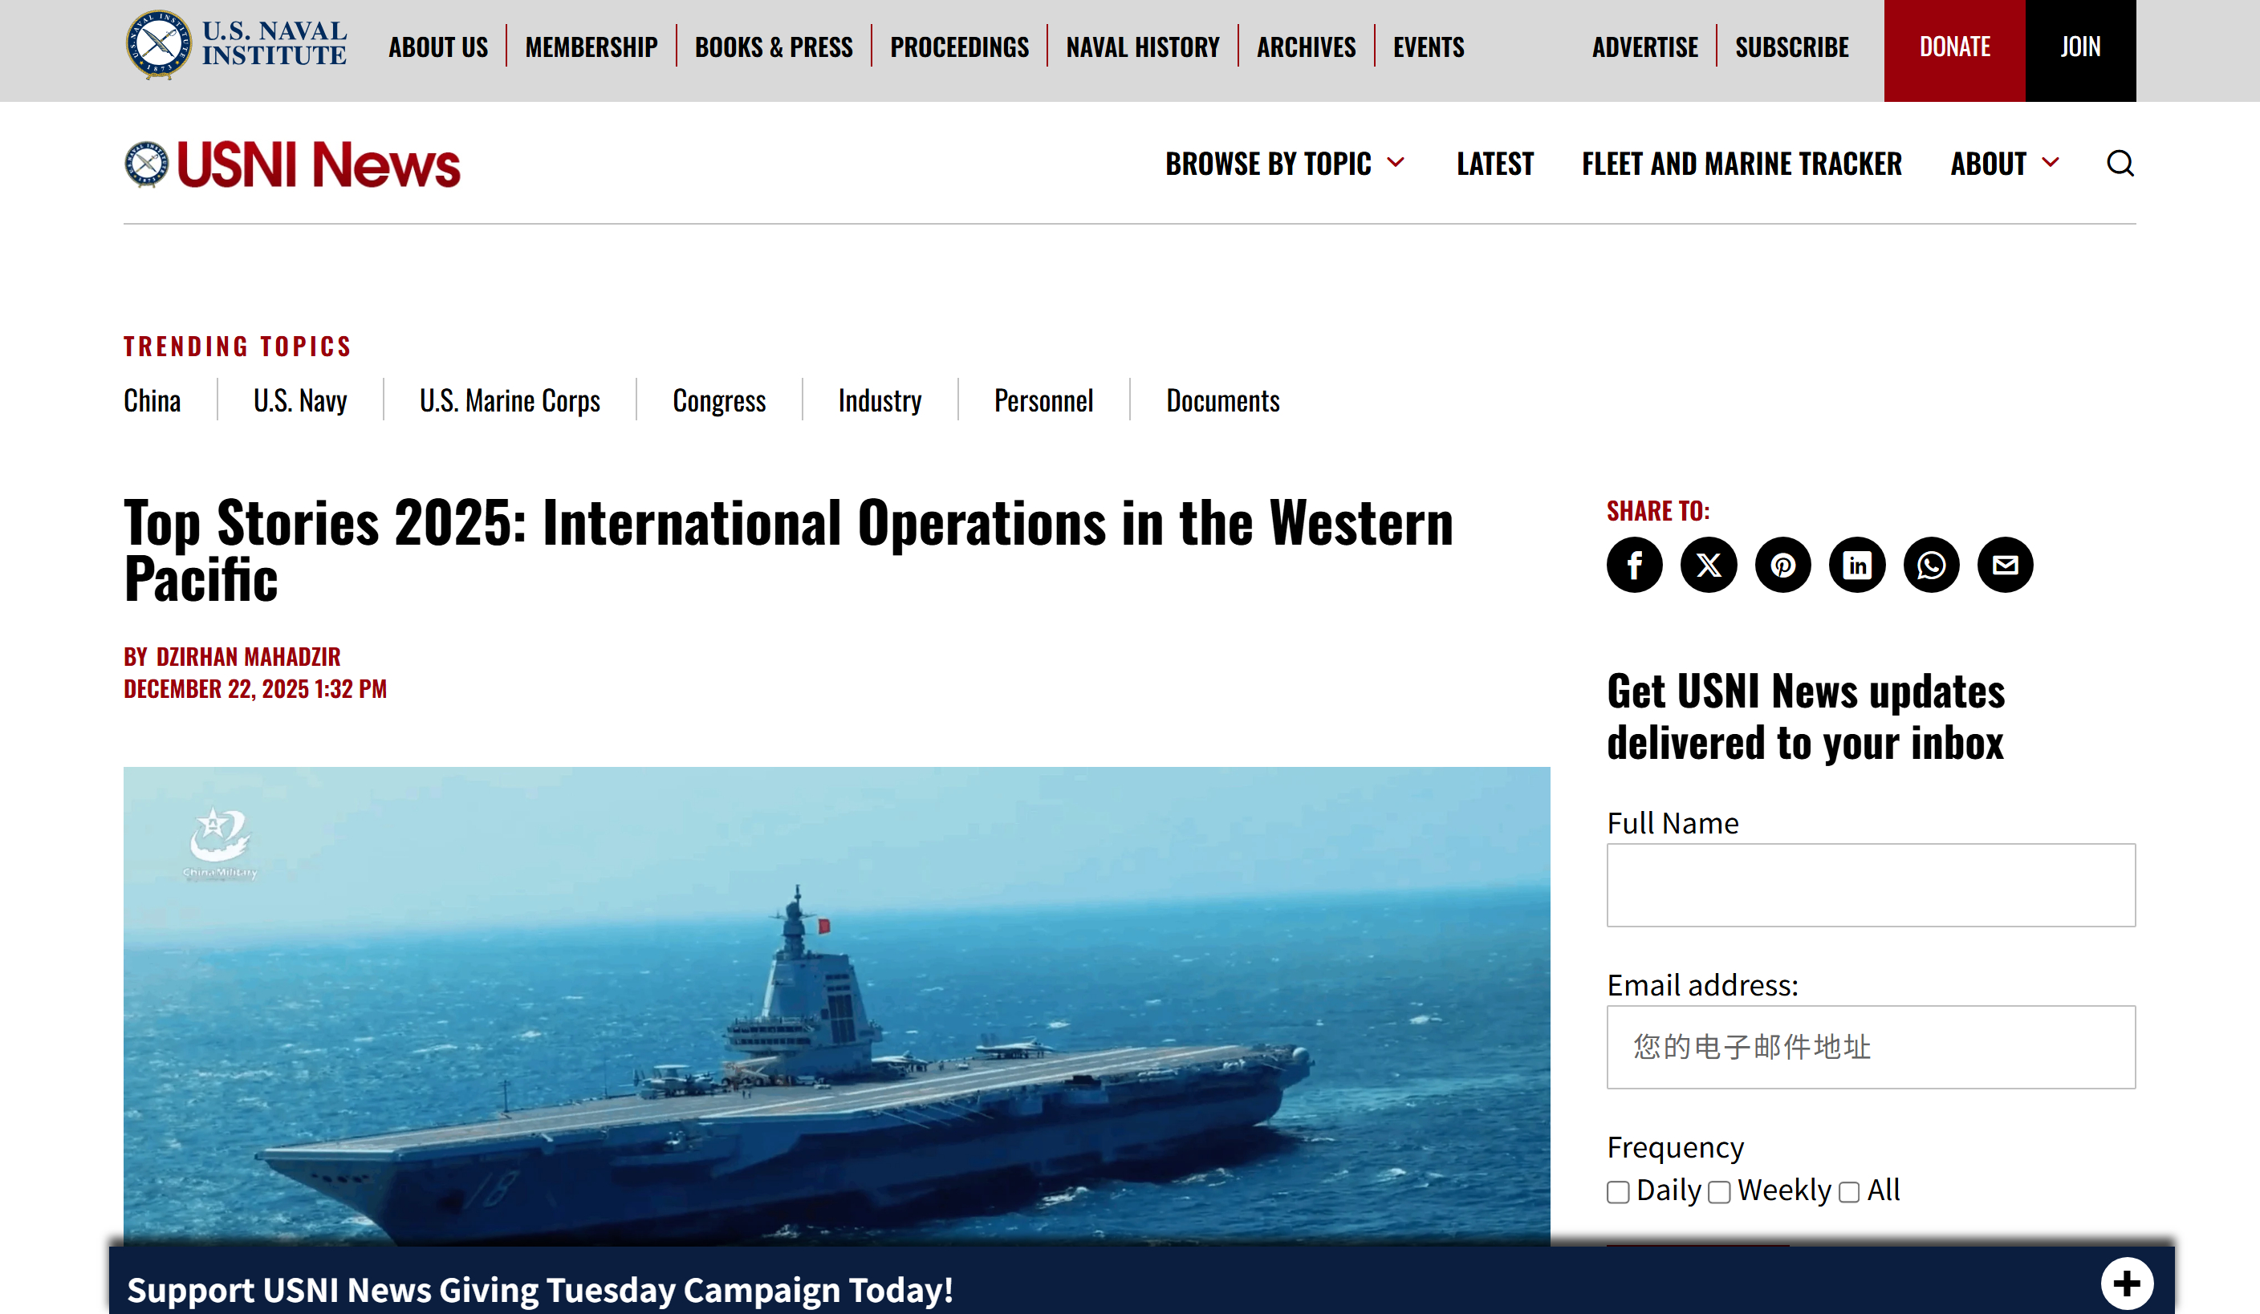2260x1314 pixels.
Task: Expand the Browse By Topic dropdown
Action: click(1284, 164)
